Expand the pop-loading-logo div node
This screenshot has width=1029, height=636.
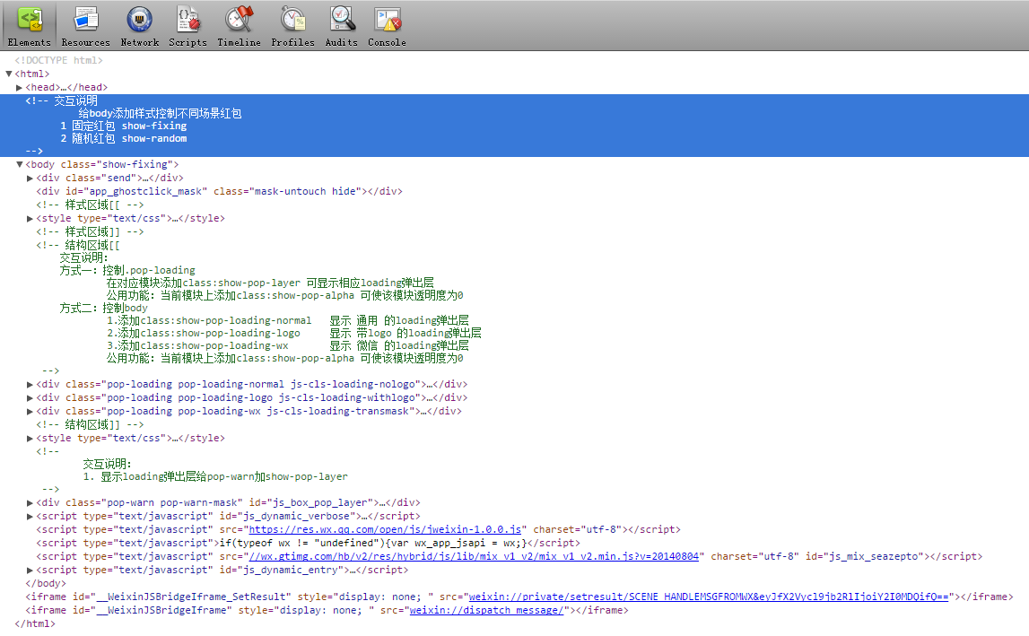(30, 397)
